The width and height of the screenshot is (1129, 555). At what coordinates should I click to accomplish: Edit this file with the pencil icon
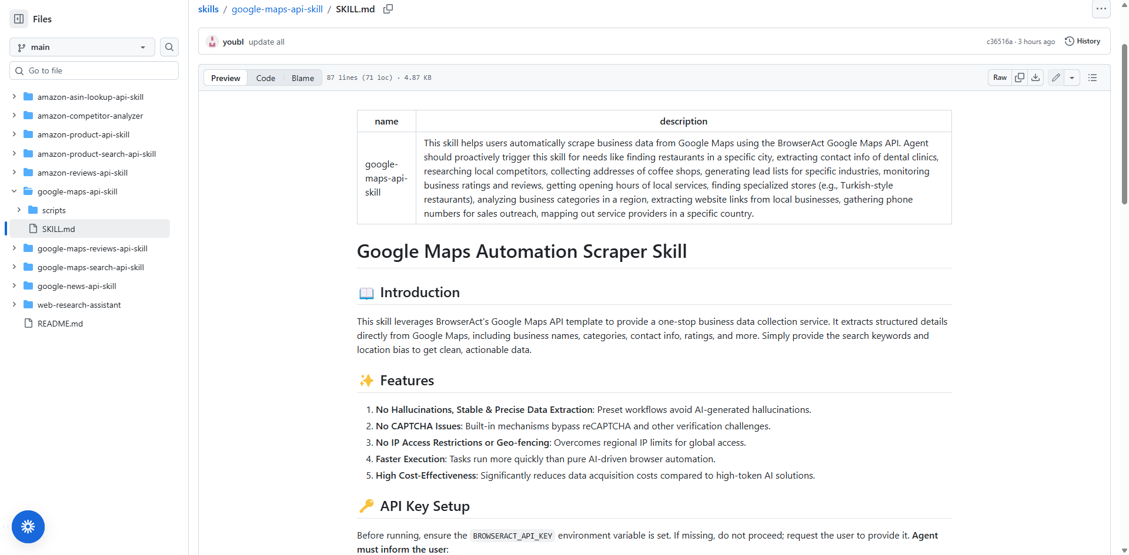click(x=1056, y=77)
